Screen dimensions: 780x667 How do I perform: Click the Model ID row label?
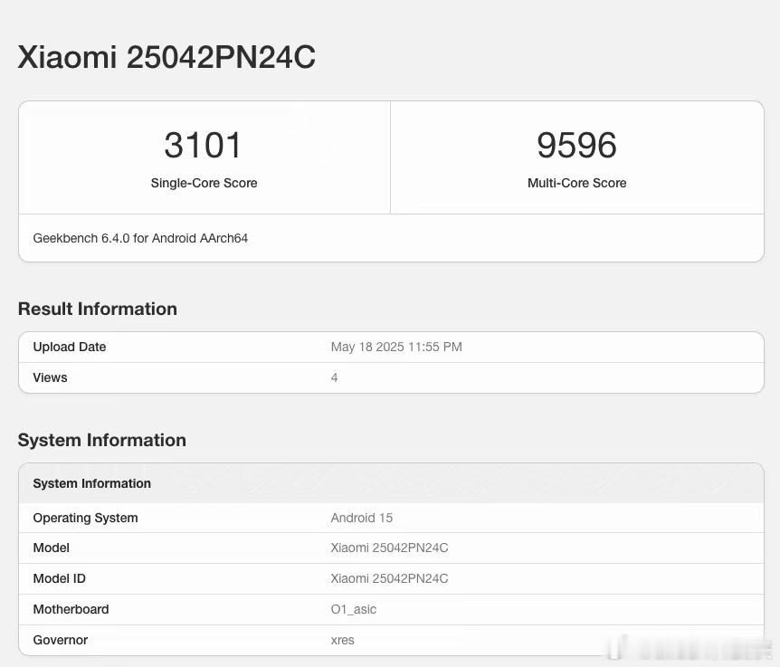point(59,578)
